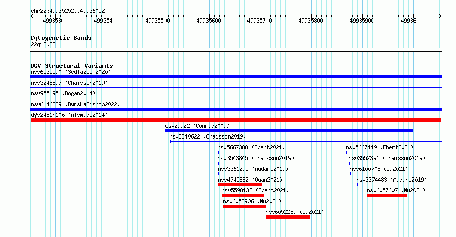Select the nsv4745882 red variant bar

point(240,185)
